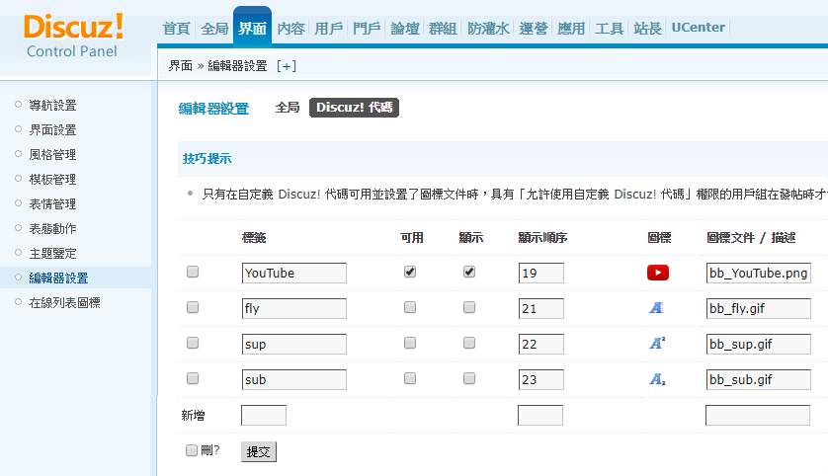828x476 pixels.
Task: Click the fly bbcode icon
Action: [x=656, y=308]
